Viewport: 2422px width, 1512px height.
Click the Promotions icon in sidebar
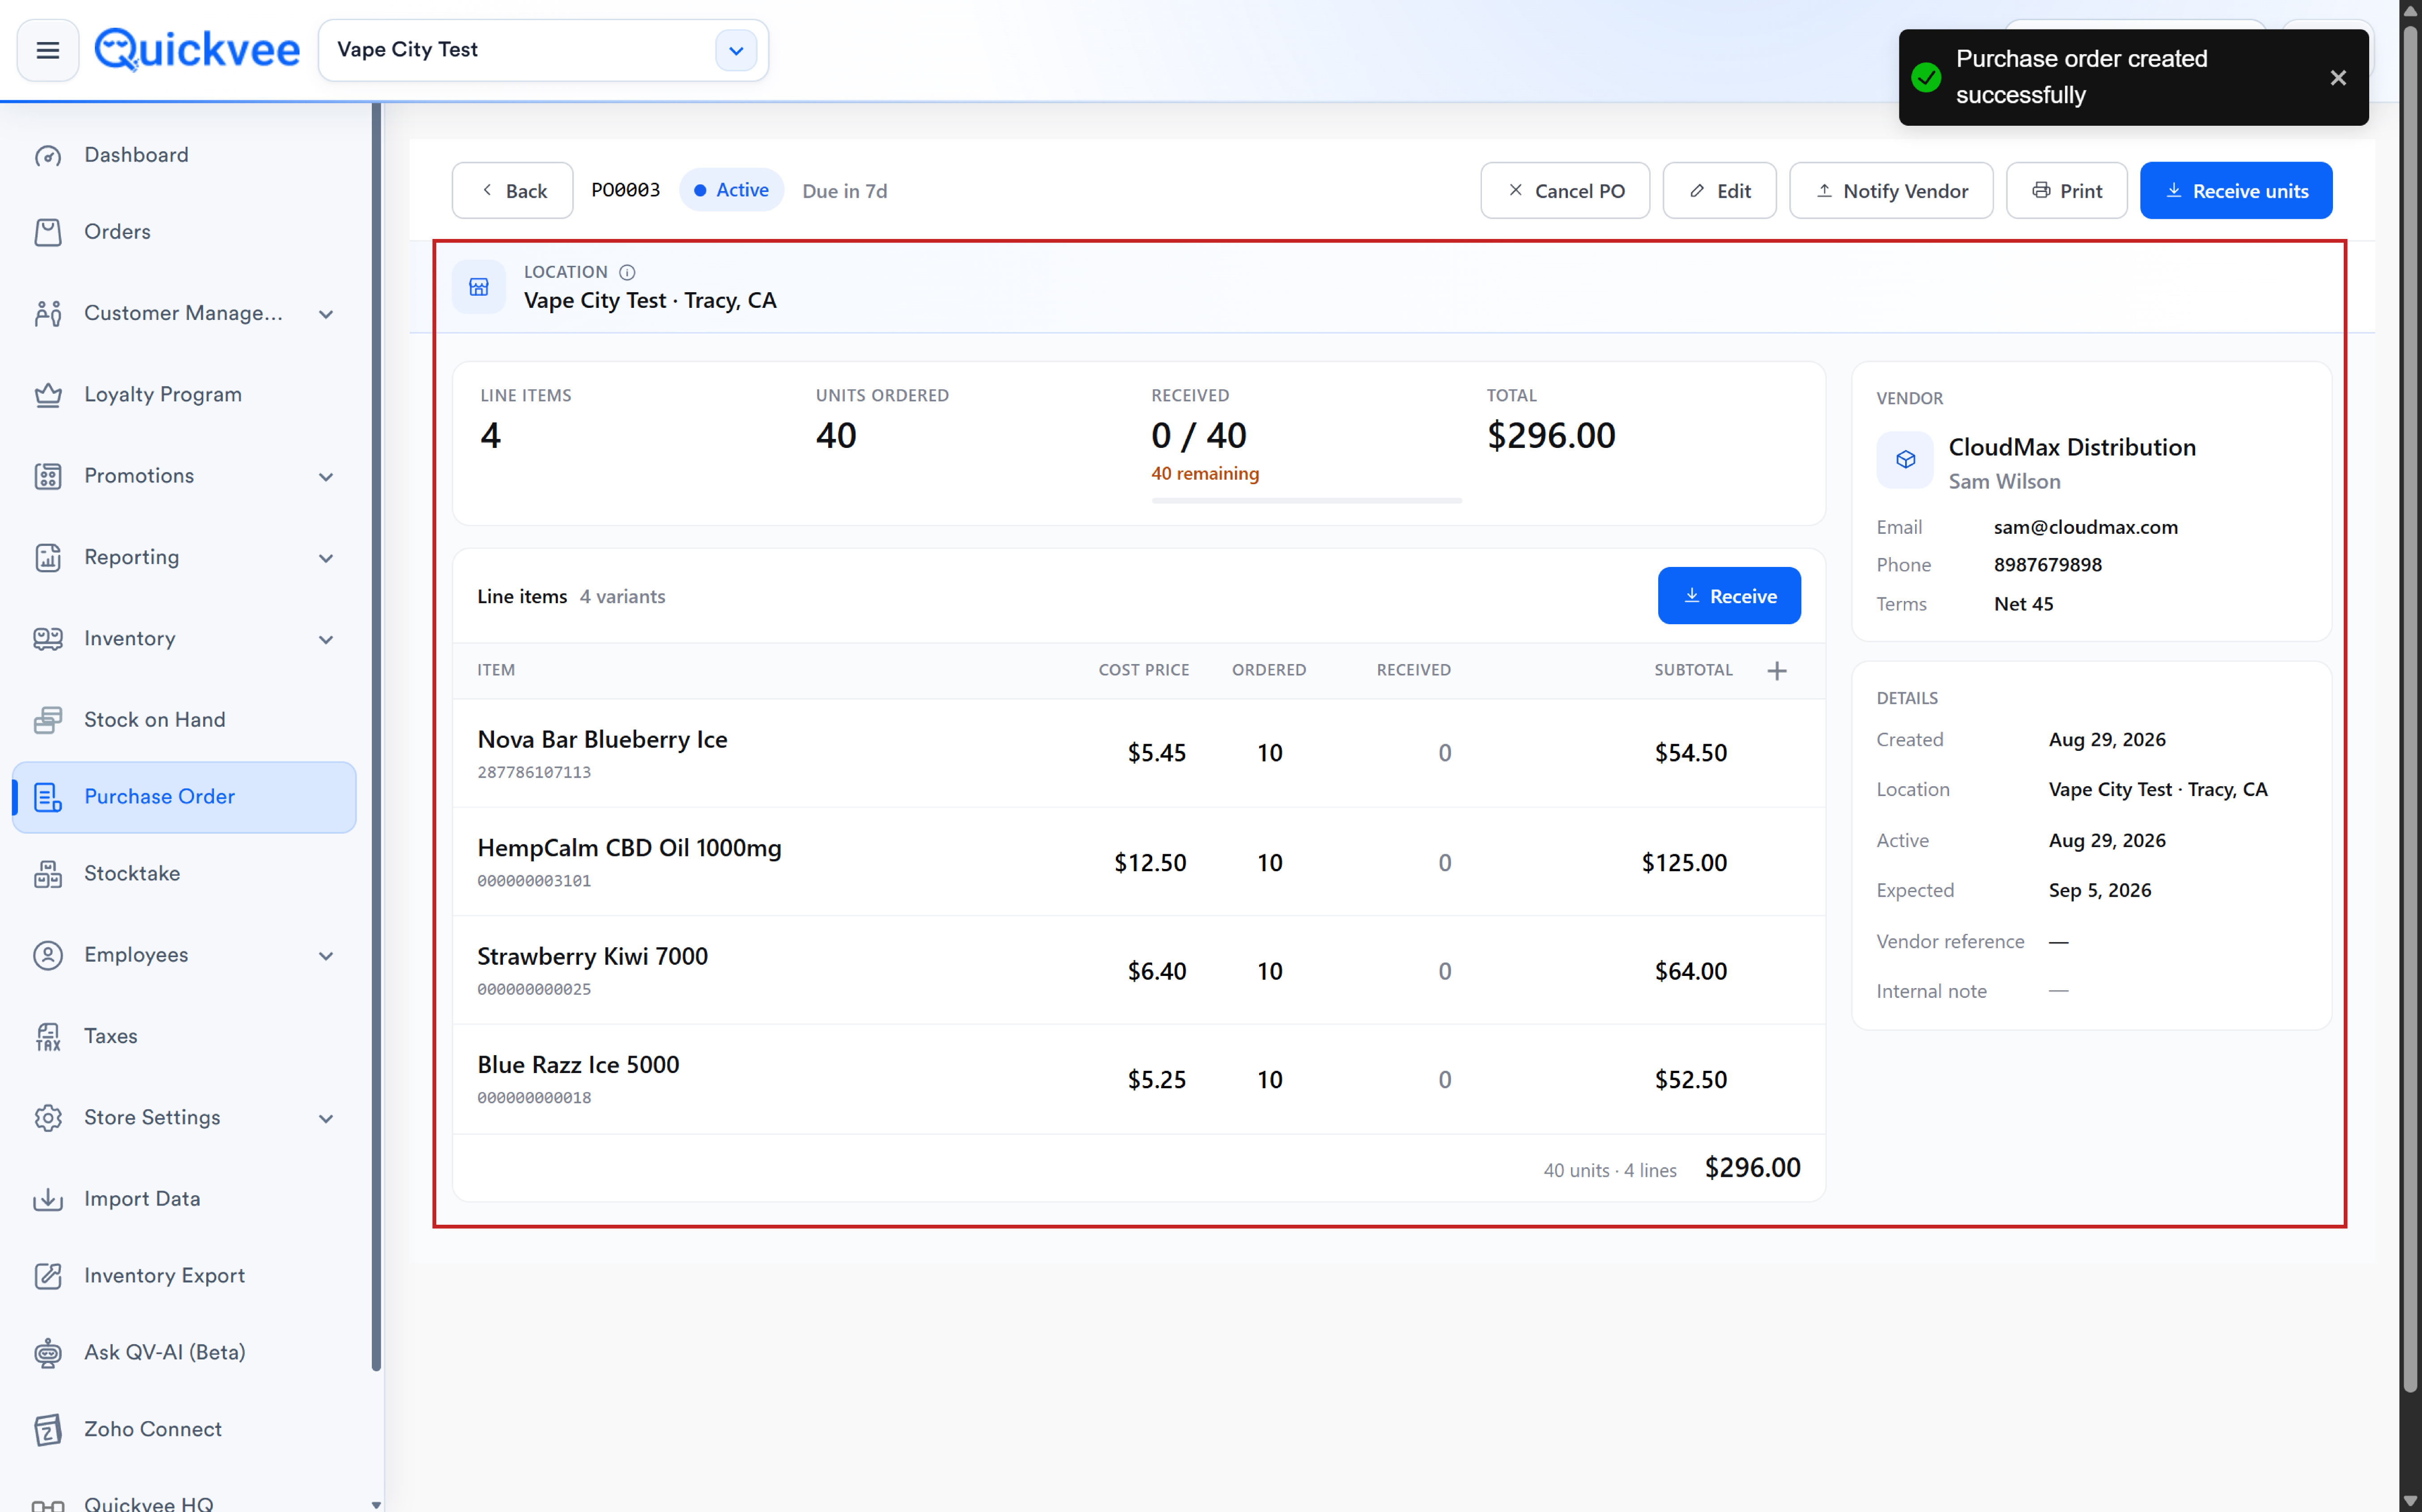(48, 476)
